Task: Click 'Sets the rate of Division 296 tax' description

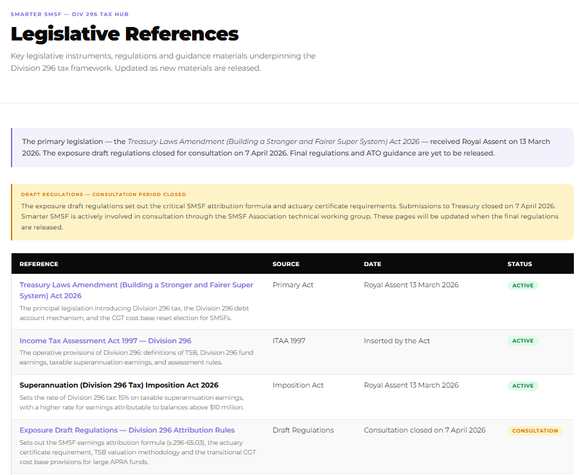Action: 132,402
